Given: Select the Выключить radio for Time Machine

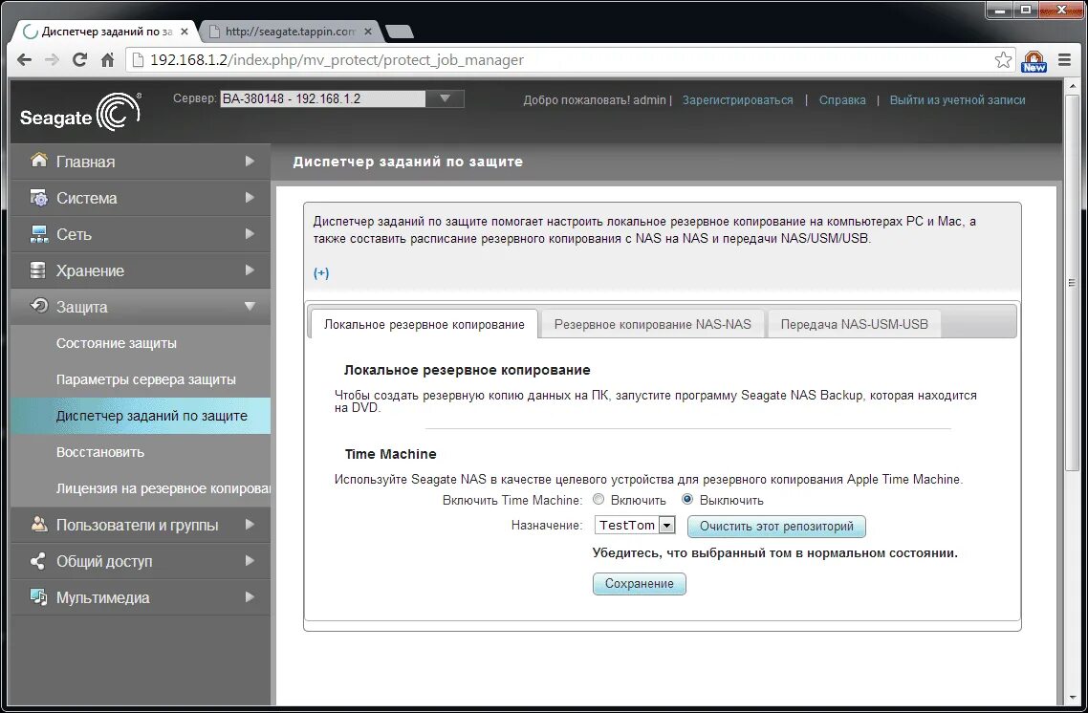Looking at the screenshot, I should (687, 499).
